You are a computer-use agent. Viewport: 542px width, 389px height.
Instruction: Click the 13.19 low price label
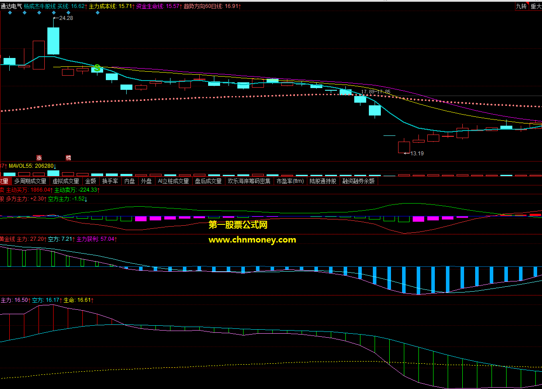[x=417, y=154]
